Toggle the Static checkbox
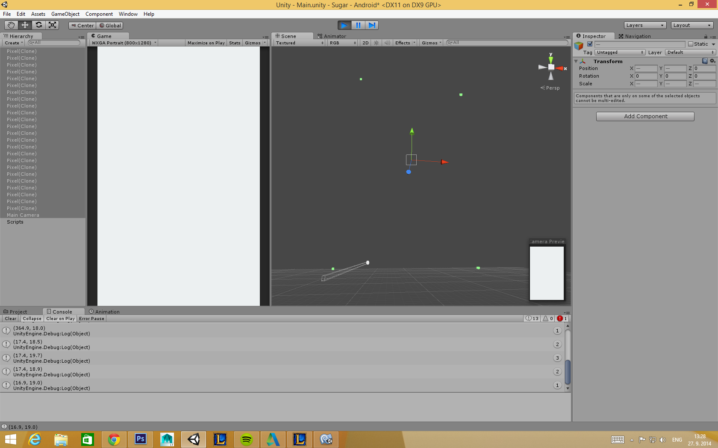Image resolution: width=718 pixels, height=448 pixels. 690,44
